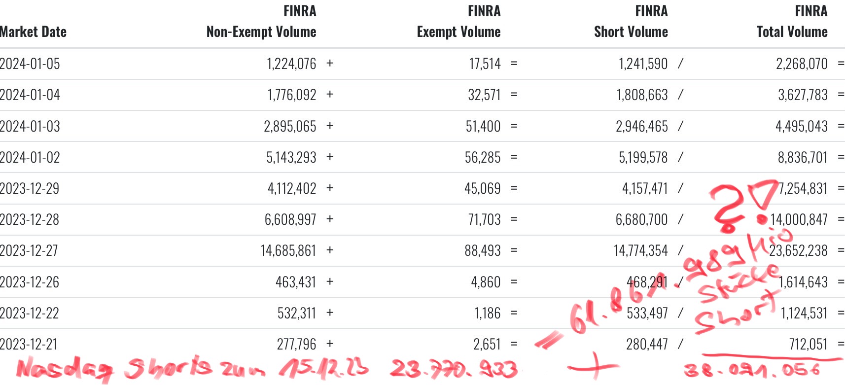Click the Market Date column header

[x=33, y=32]
